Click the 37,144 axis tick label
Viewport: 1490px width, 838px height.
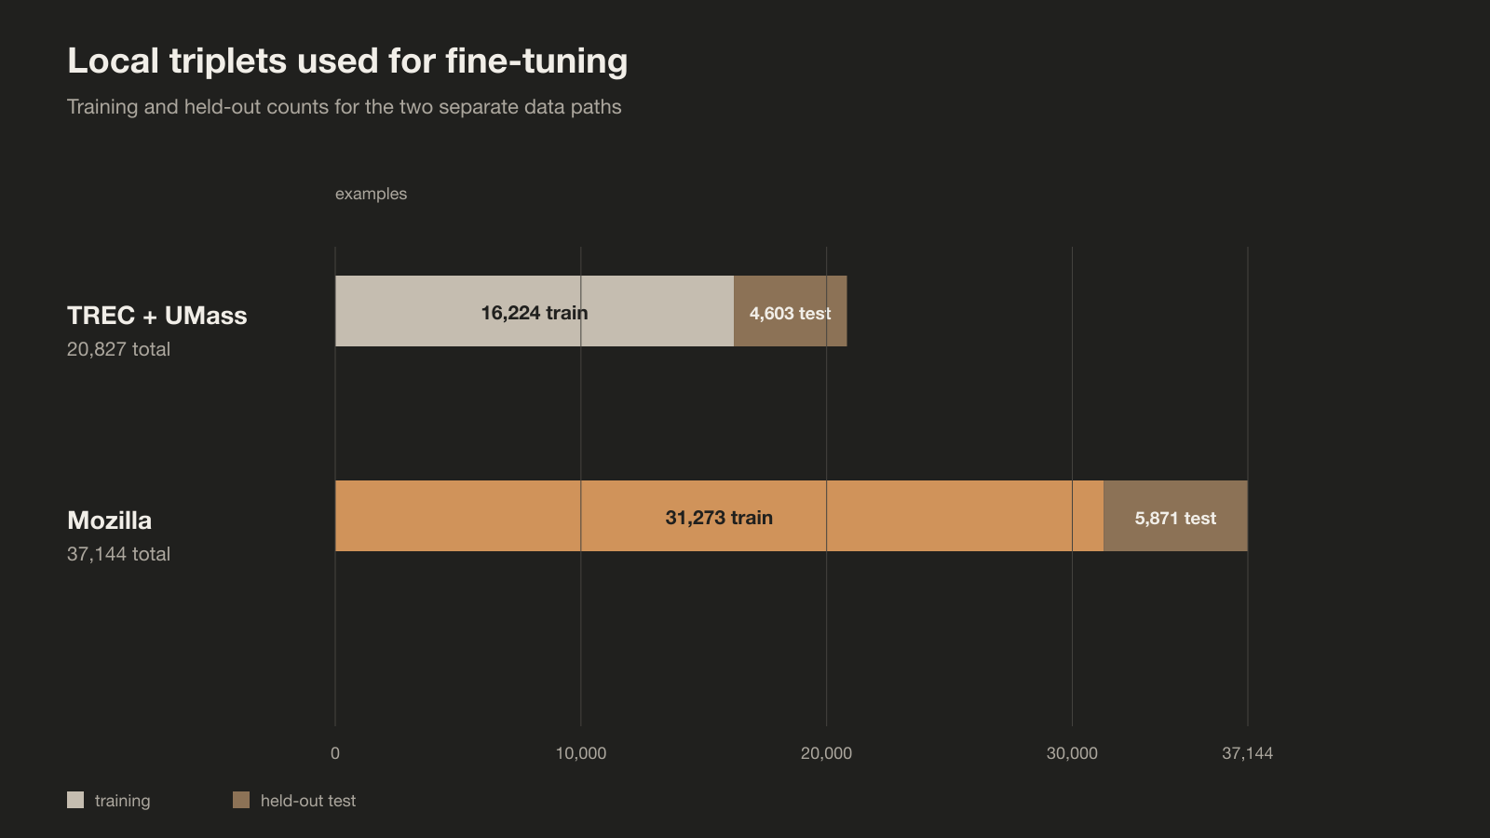(x=1248, y=753)
